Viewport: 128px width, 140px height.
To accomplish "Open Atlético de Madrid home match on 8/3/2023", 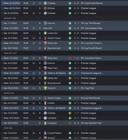I will (x=65, y=108).
